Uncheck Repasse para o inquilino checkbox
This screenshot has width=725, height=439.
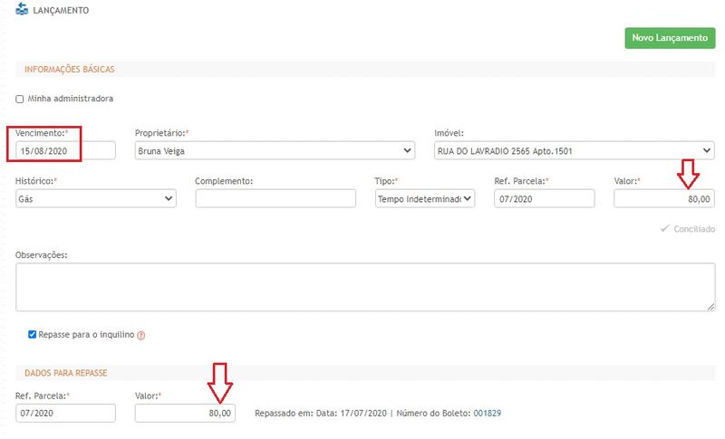point(33,334)
